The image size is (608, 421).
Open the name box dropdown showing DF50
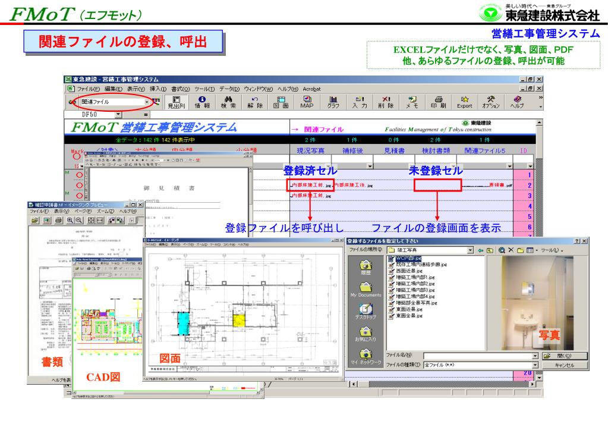[118, 114]
